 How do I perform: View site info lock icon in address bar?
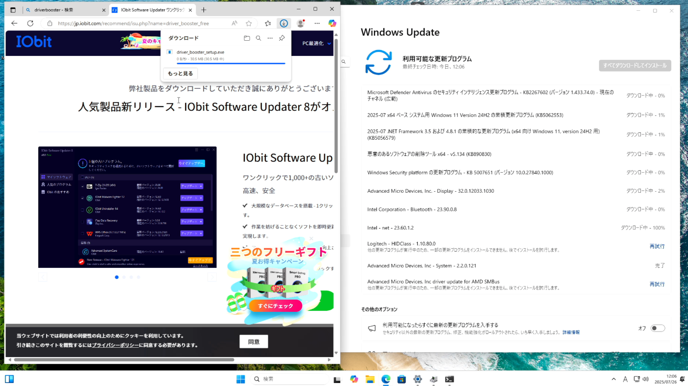(49, 23)
